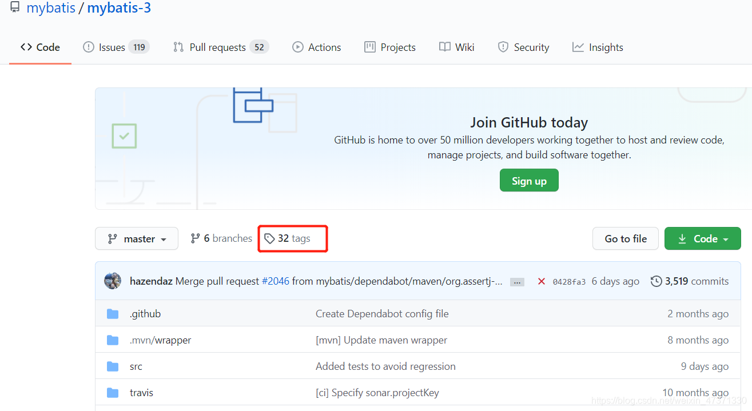
Task: View the Insights tab
Action: [x=598, y=47]
